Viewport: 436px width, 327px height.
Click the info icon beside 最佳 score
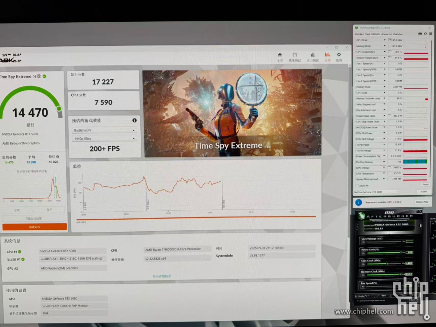point(57,156)
